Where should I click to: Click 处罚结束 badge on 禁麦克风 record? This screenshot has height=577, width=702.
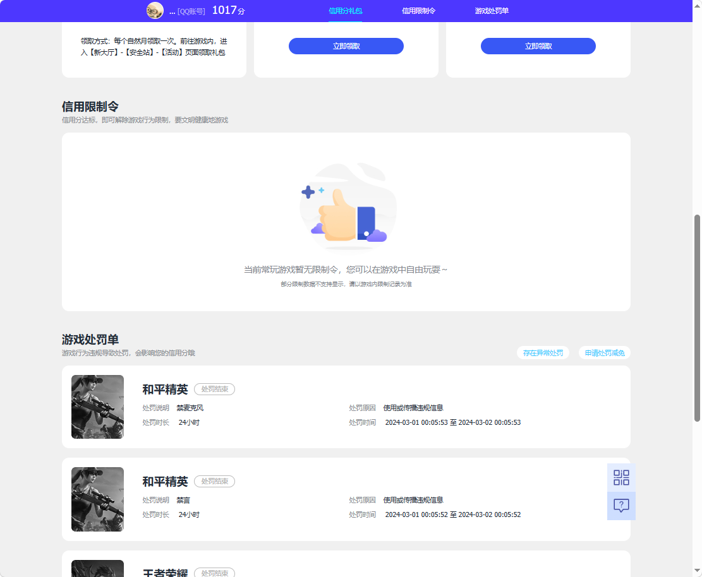(x=214, y=389)
